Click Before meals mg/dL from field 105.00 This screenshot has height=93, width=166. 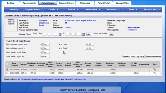(x=45, y=44)
